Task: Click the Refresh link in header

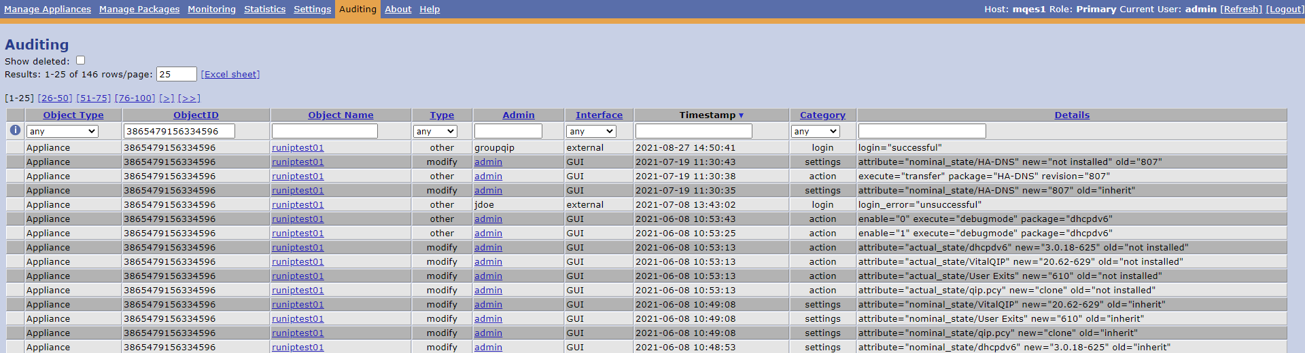Action: point(1240,9)
